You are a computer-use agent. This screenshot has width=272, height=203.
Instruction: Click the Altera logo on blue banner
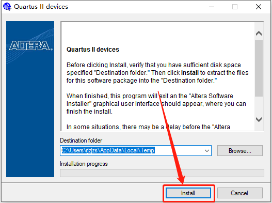[30, 45]
